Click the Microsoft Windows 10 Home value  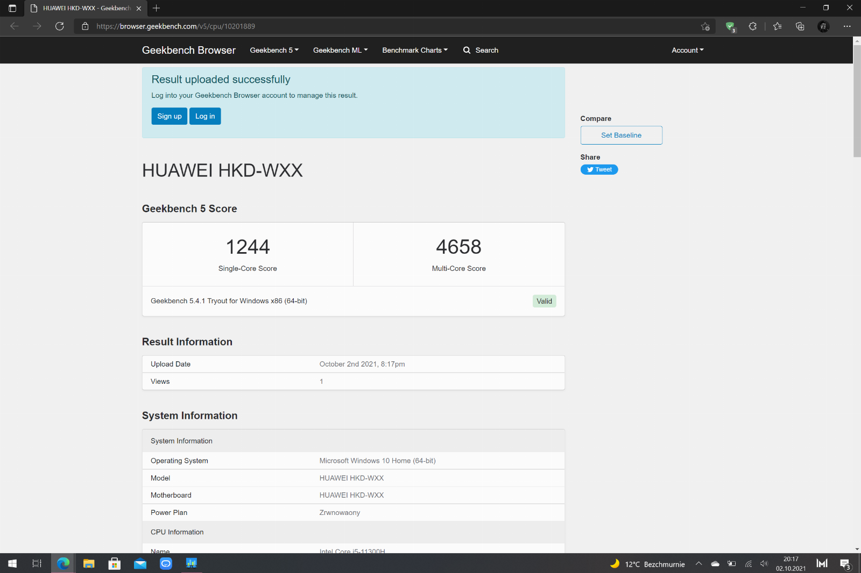click(x=377, y=461)
